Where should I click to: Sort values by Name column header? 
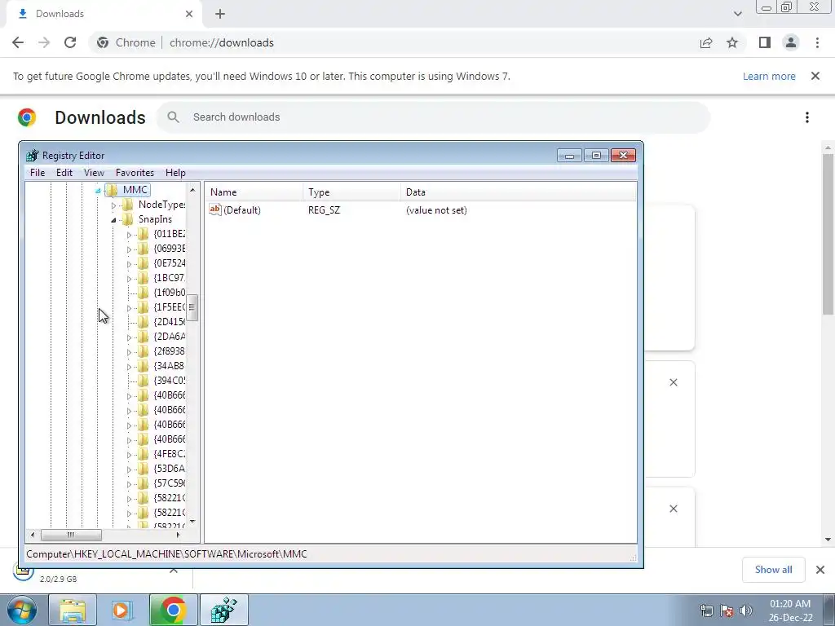(254, 192)
